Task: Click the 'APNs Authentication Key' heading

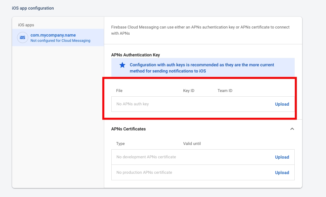Action: 136,55
